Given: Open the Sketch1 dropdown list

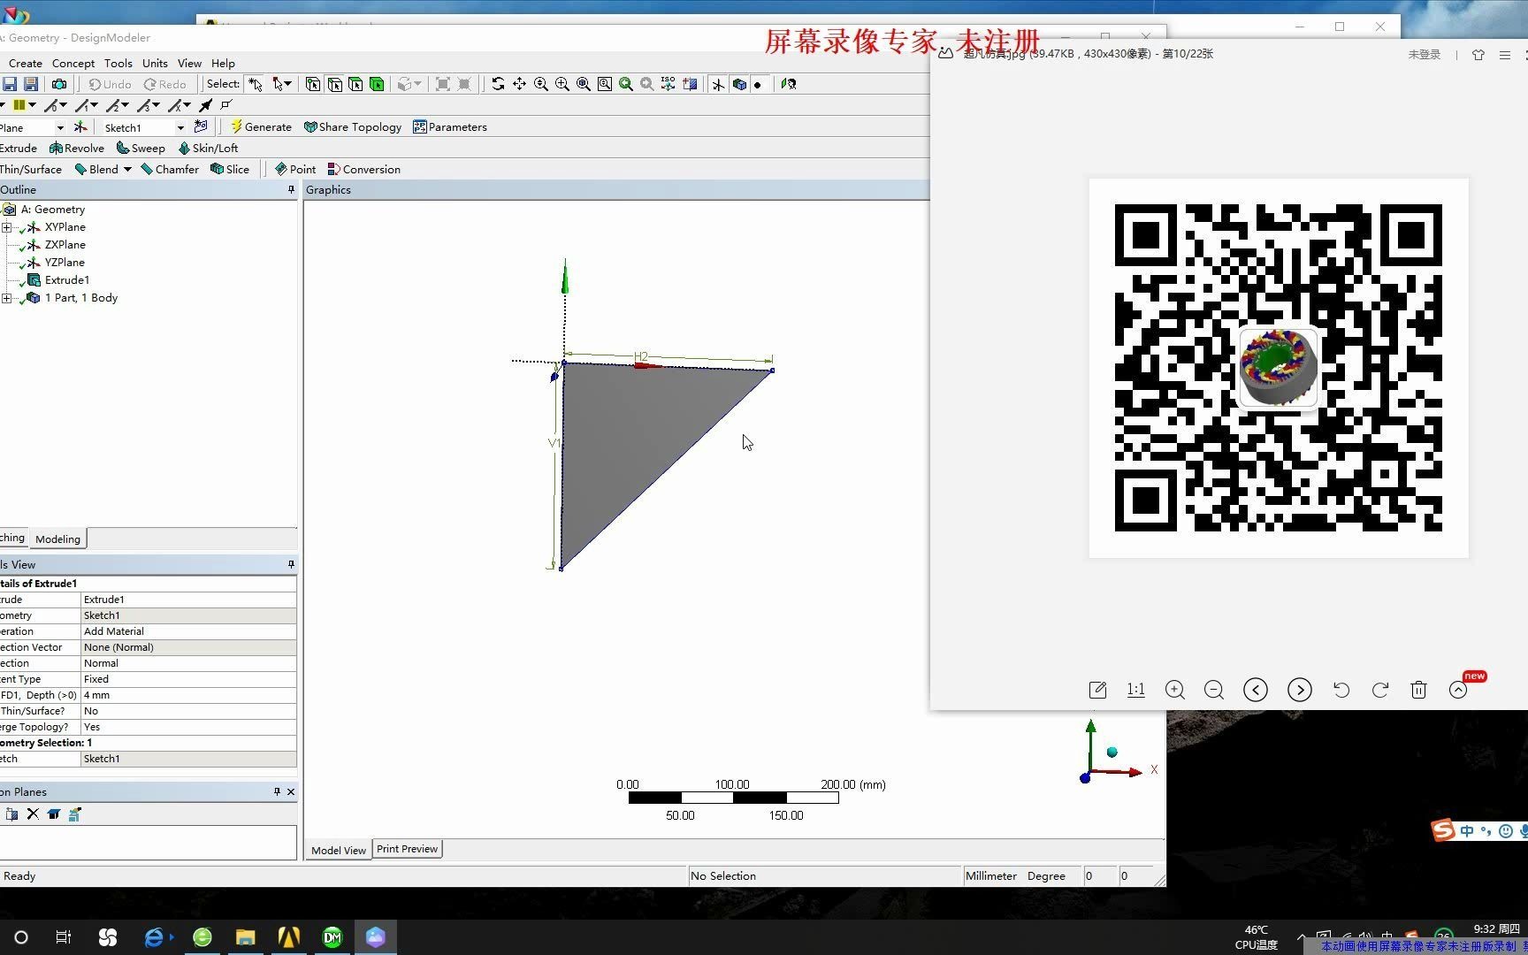Looking at the screenshot, I should (180, 127).
